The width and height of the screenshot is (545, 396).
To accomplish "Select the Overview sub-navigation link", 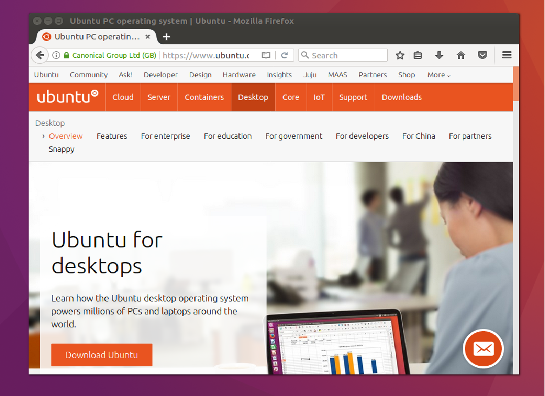I will 66,136.
